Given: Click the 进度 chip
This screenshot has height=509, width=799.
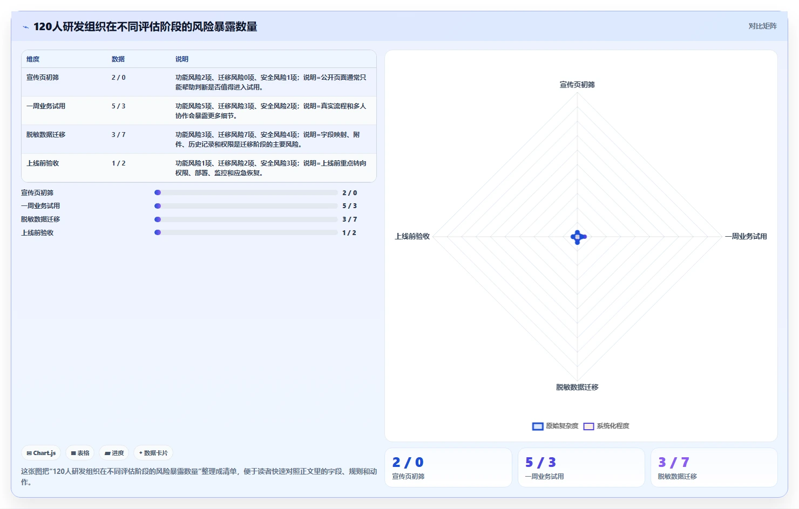Looking at the screenshot, I should [x=114, y=453].
